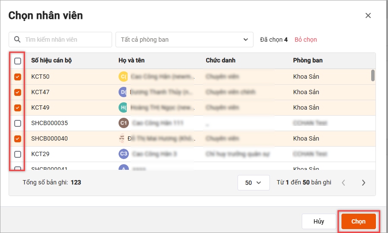Screen dimensions: 388x233
Task: Go to previous page of records
Action: coord(344,183)
